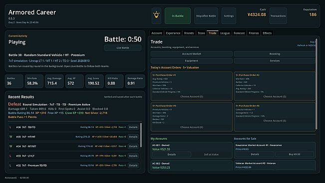325x183 pixels.
Task: Select the Trade tab
Action: [x=213, y=33]
